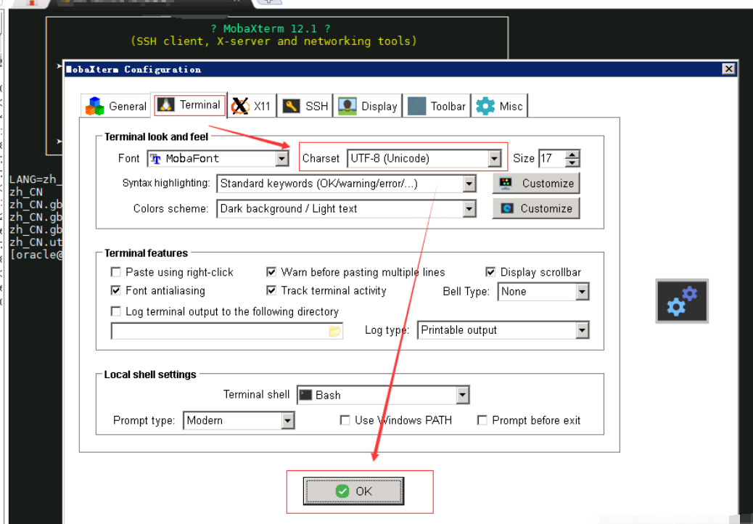
Task: Click the X11 logo icon
Action: click(239, 106)
